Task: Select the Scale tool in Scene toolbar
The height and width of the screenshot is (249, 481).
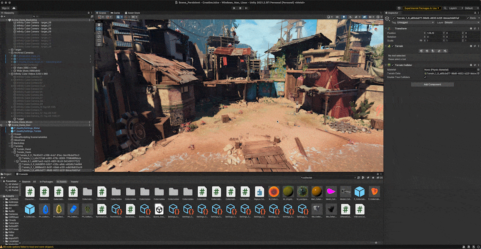Action: point(99,37)
